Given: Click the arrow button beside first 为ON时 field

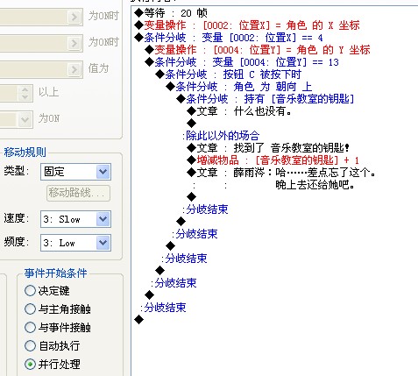Looking at the screenshot, I should coord(74,17).
